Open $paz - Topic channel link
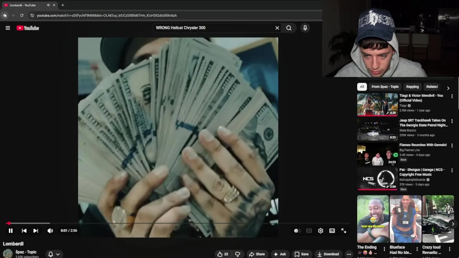Screen dimensions: 459x258 coord(26,252)
